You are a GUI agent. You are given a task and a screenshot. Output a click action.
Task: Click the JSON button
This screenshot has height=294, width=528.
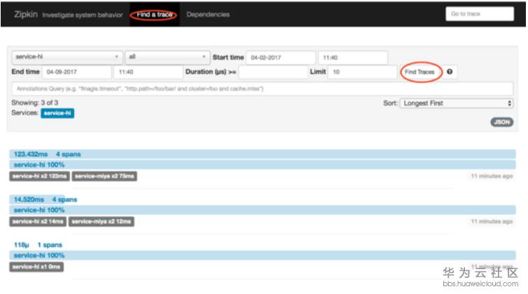click(501, 122)
